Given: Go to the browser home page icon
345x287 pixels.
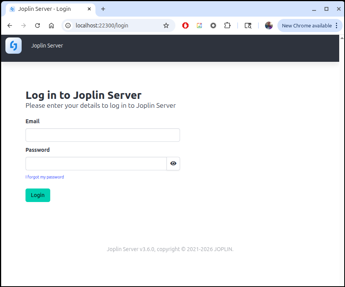Looking at the screenshot, I should pyautogui.click(x=51, y=25).
